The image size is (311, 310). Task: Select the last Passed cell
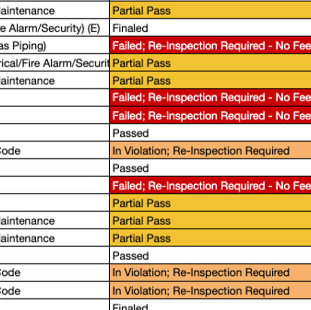click(210, 256)
